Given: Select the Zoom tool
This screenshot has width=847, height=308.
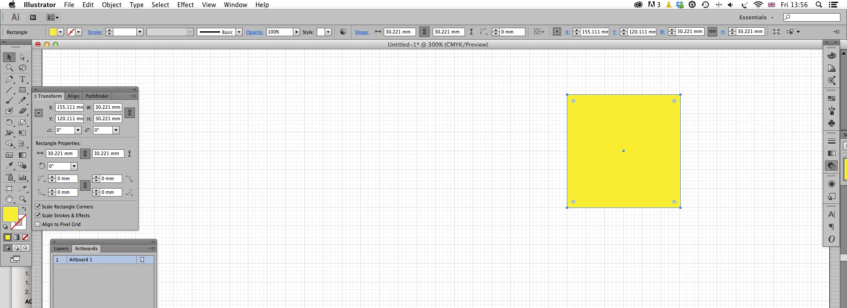Looking at the screenshot, I should (22, 199).
